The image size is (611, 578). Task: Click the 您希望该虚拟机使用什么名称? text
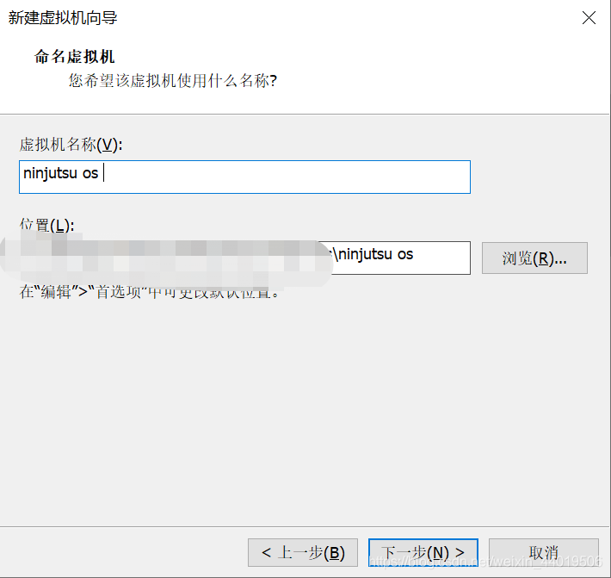coord(173,81)
